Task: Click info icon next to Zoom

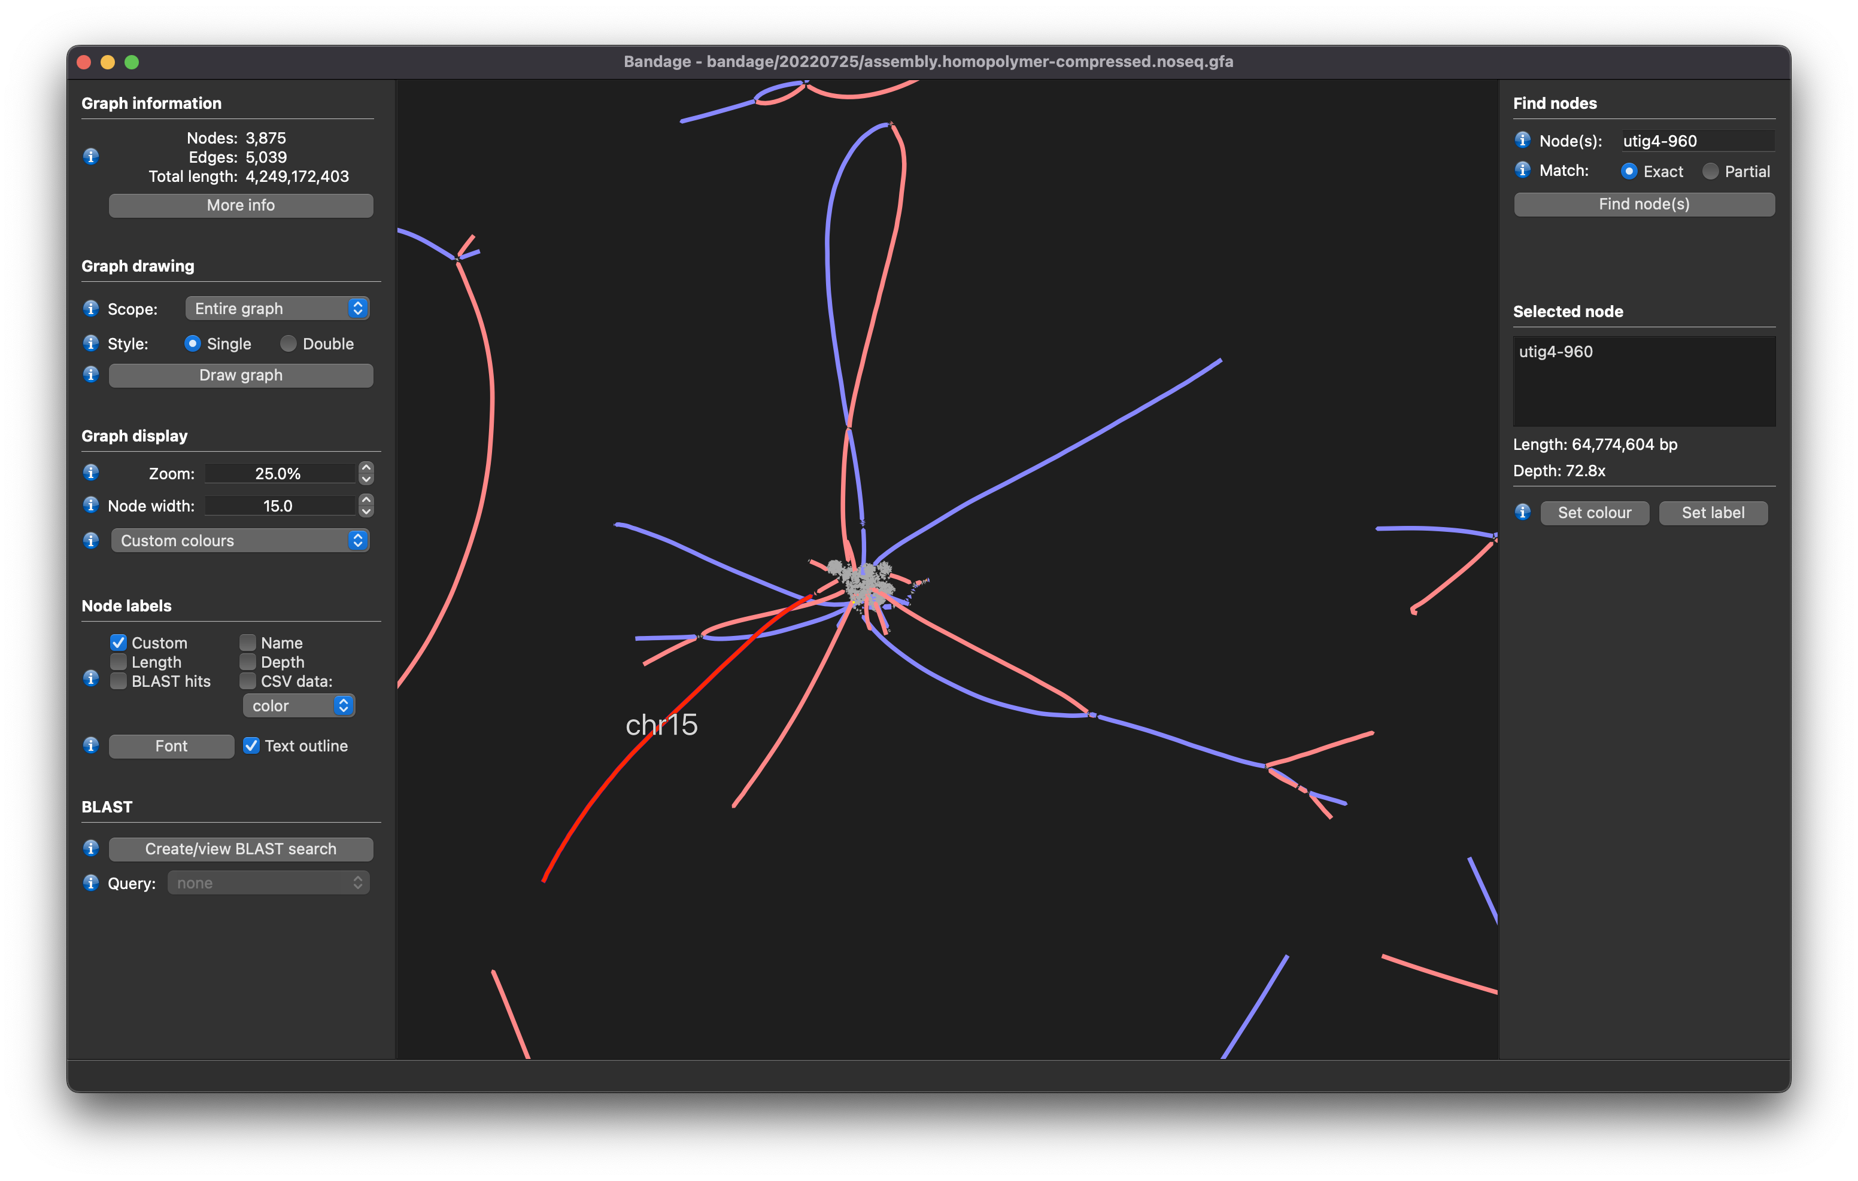Action: (x=91, y=472)
